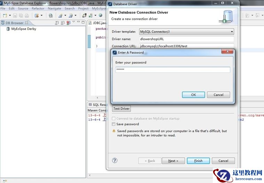The image size is (264, 183).
Task: Click the Next button in wizard
Action: click(x=173, y=161)
